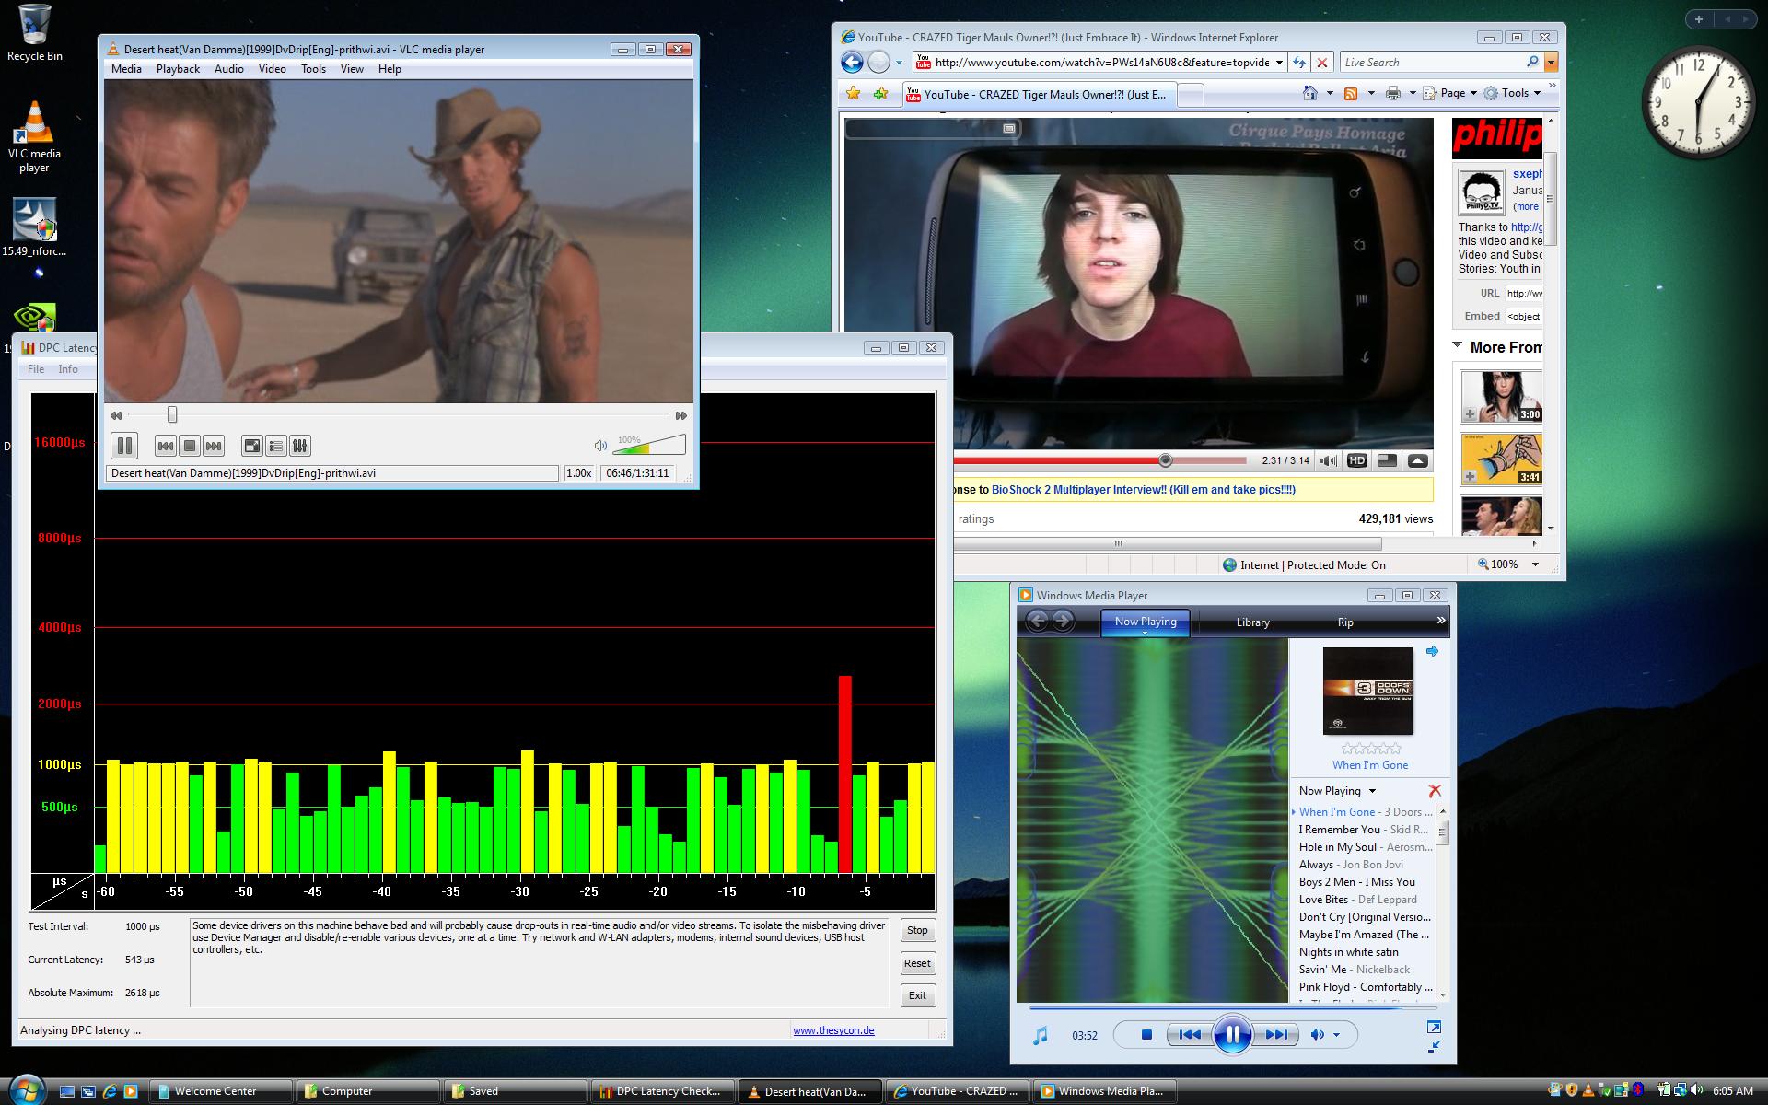1768x1105 pixels.
Task: Click the VLC seek bar handle
Action: click(x=172, y=415)
